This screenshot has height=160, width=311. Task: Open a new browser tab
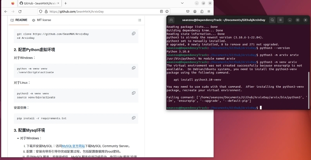66,3
